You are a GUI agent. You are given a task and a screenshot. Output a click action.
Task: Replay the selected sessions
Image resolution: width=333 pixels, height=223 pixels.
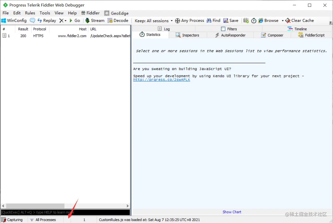[x=47, y=21]
